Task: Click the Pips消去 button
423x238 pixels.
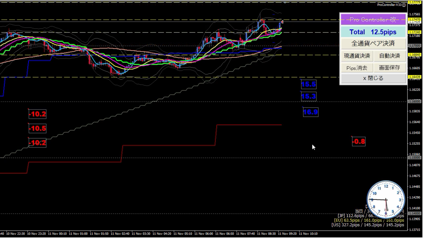Action: 357,67
